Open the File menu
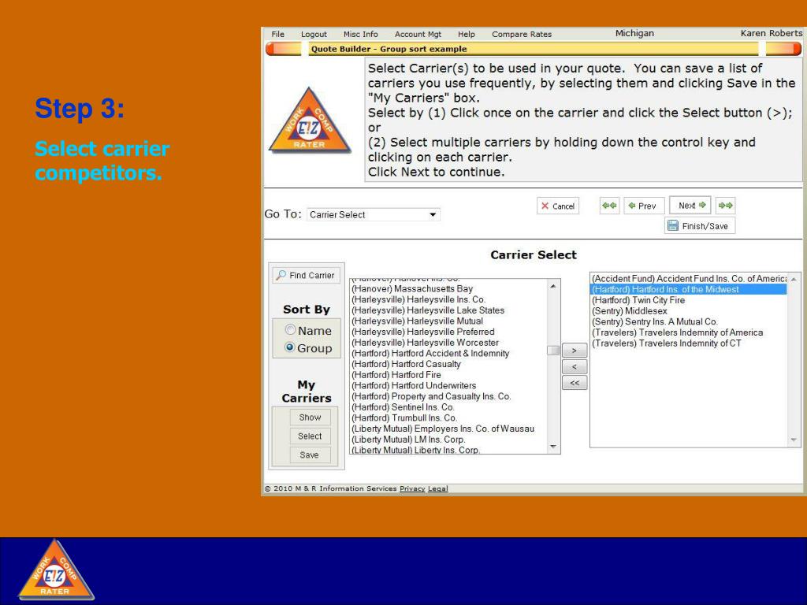807x605 pixels. tap(278, 34)
